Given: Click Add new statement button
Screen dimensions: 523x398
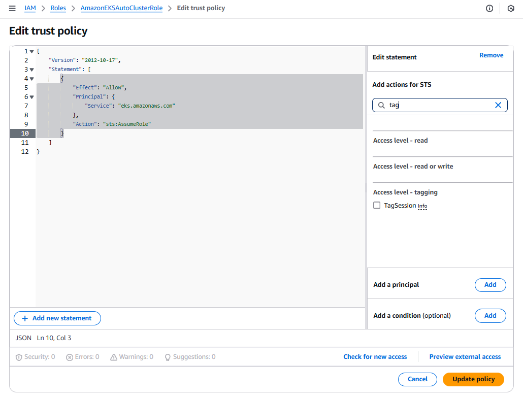Looking at the screenshot, I should [57, 319].
